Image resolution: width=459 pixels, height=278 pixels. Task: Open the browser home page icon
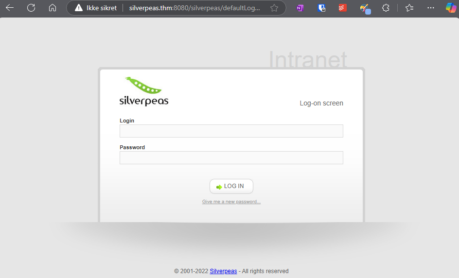point(53,8)
